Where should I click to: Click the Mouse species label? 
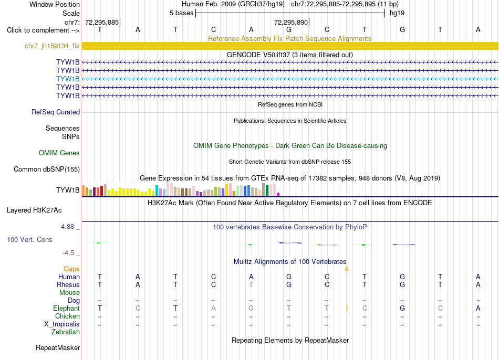pos(69,293)
